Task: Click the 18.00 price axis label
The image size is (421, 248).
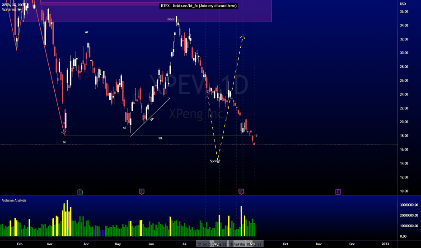Action: (404, 136)
